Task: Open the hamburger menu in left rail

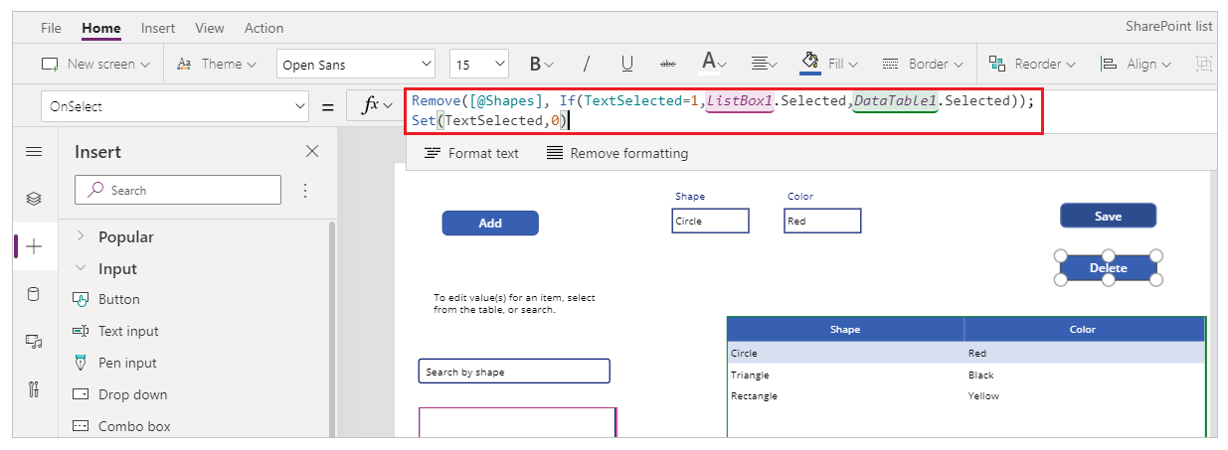Action: click(34, 151)
